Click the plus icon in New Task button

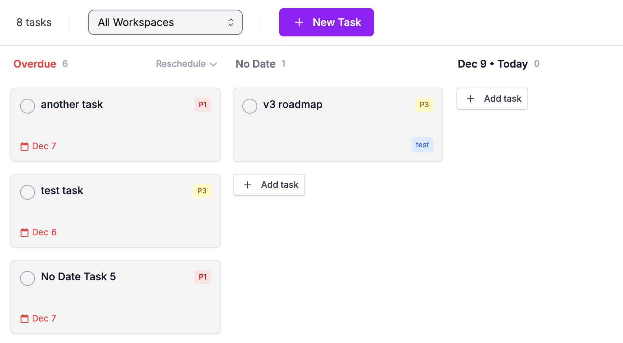coord(299,23)
